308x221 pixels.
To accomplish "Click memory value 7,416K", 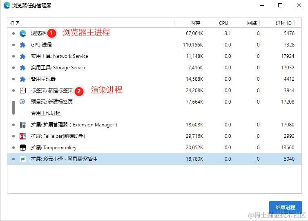I will (x=195, y=67).
